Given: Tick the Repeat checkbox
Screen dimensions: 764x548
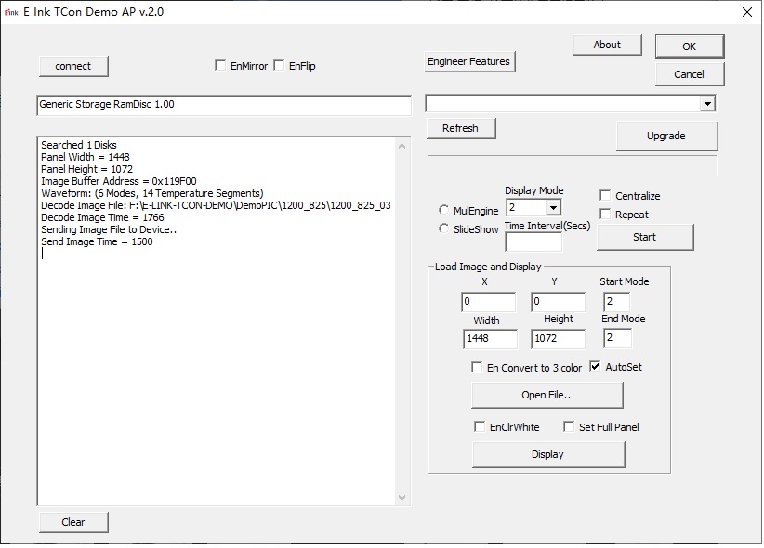Looking at the screenshot, I should click(x=605, y=215).
